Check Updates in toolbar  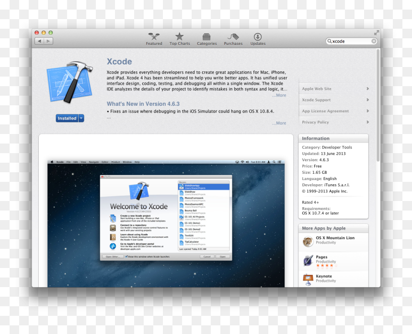[258, 39]
